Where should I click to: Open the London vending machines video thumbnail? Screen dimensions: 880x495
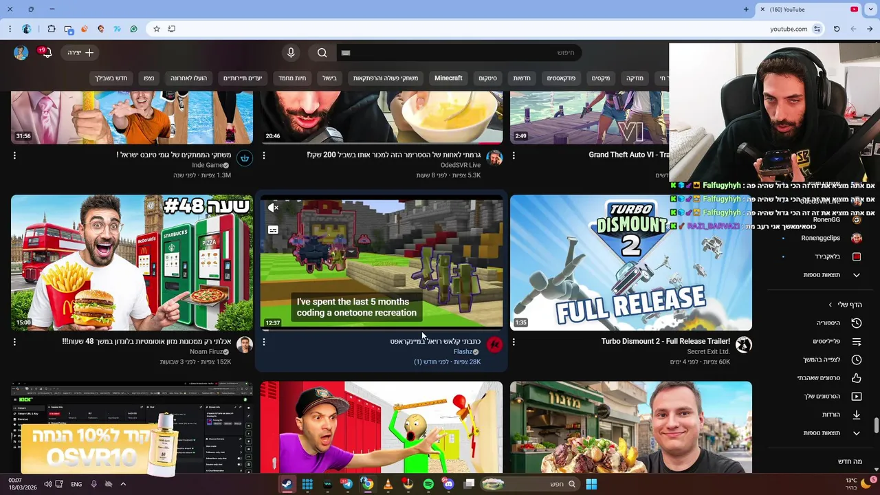click(132, 263)
